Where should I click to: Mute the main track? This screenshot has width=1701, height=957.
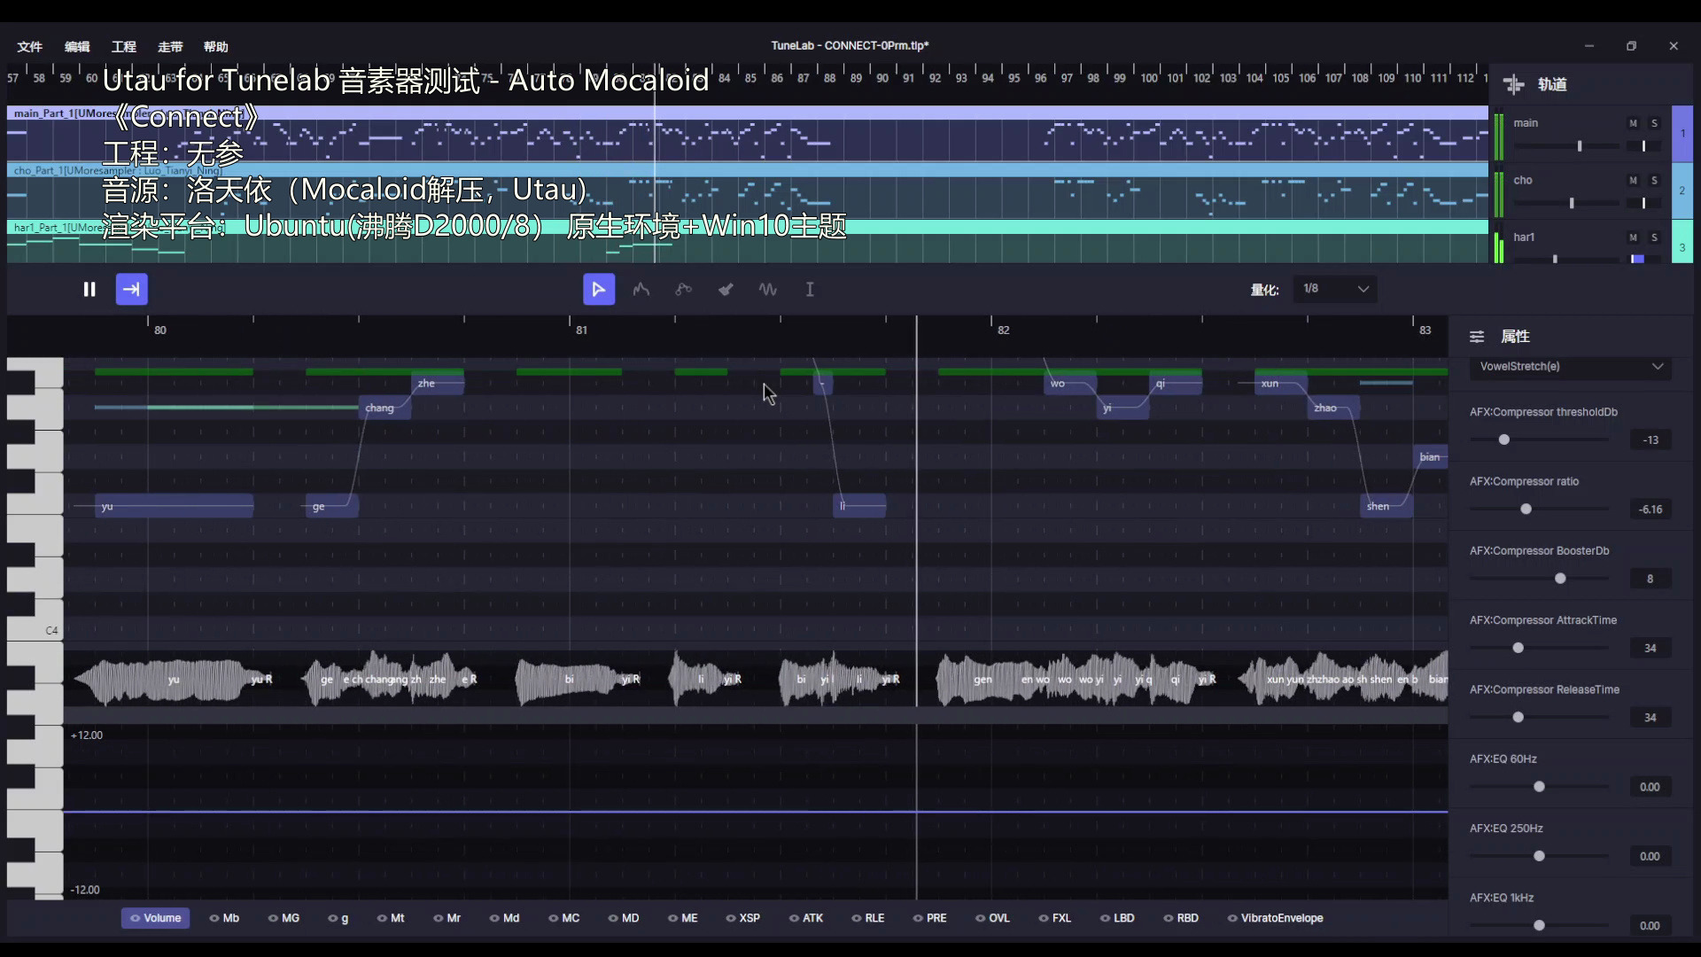tap(1633, 123)
